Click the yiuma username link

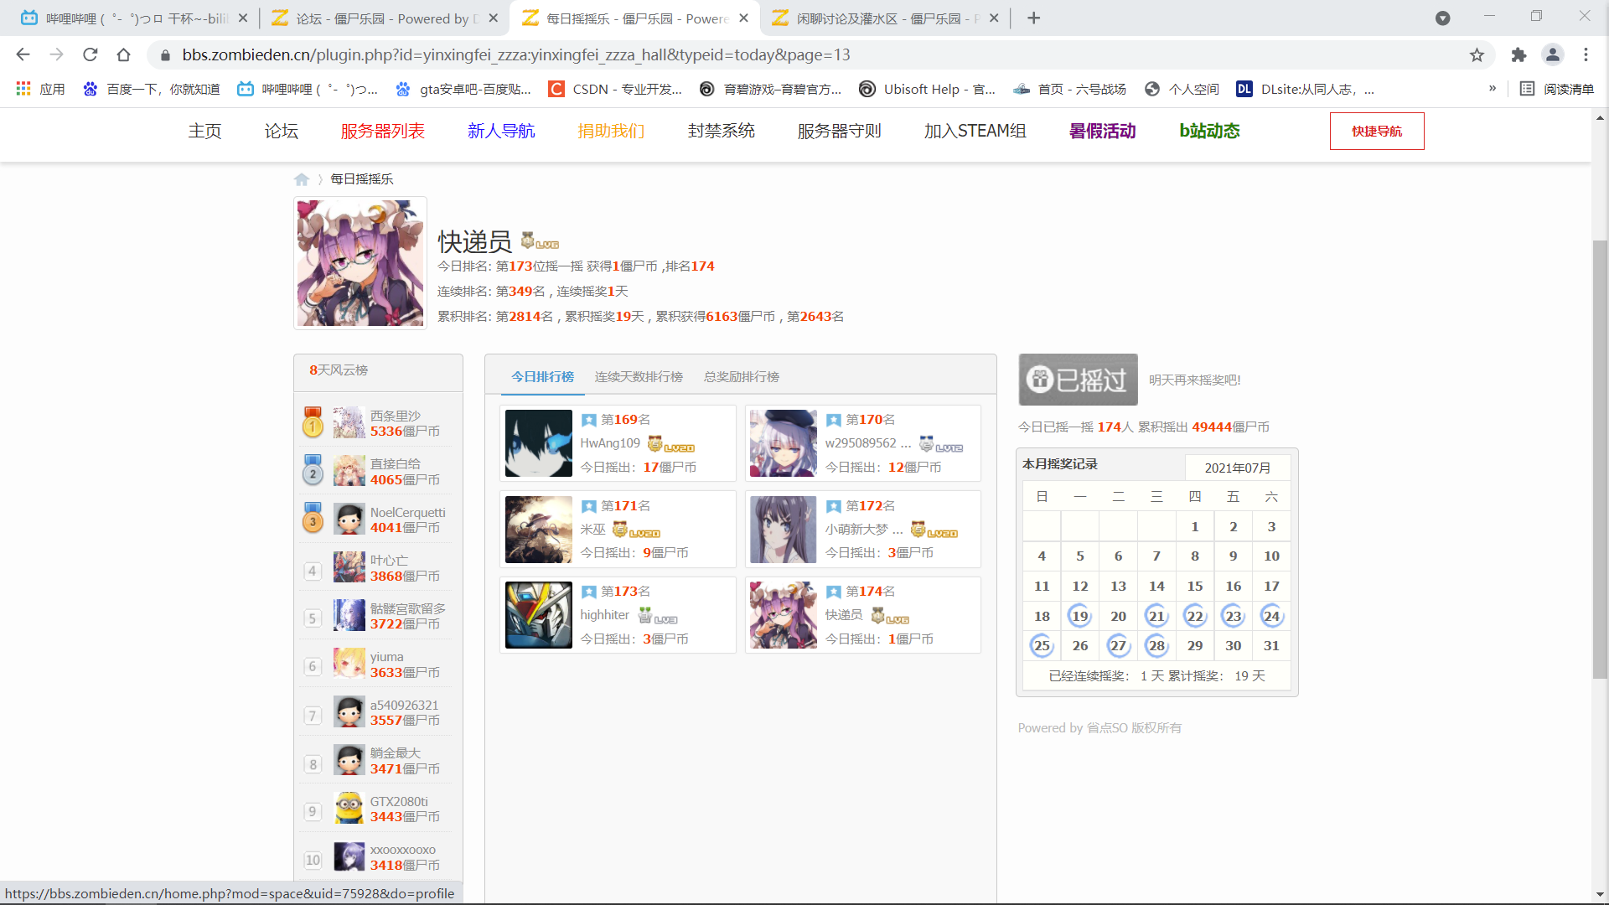pyautogui.click(x=387, y=657)
